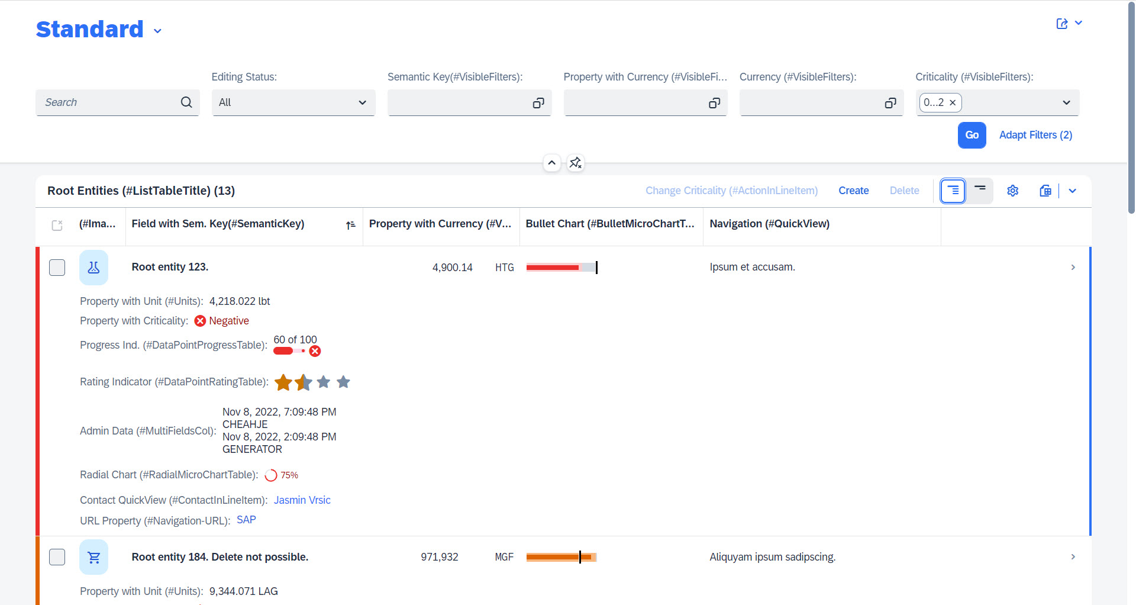Screen dimensions: 1136x605
Task: Open table settings gear
Action: tap(1012, 191)
